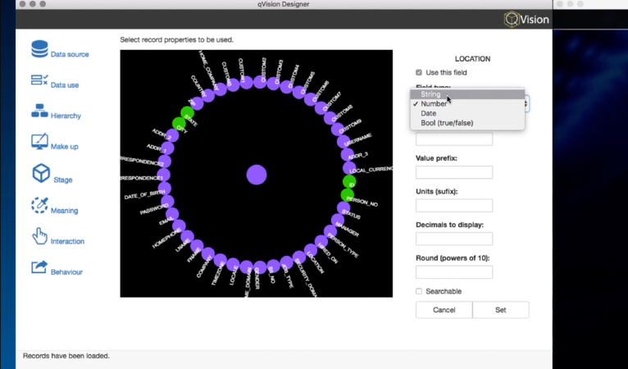The width and height of the screenshot is (628, 369).
Task: Select the LNAME node
Action: pyautogui.click(x=187, y=236)
